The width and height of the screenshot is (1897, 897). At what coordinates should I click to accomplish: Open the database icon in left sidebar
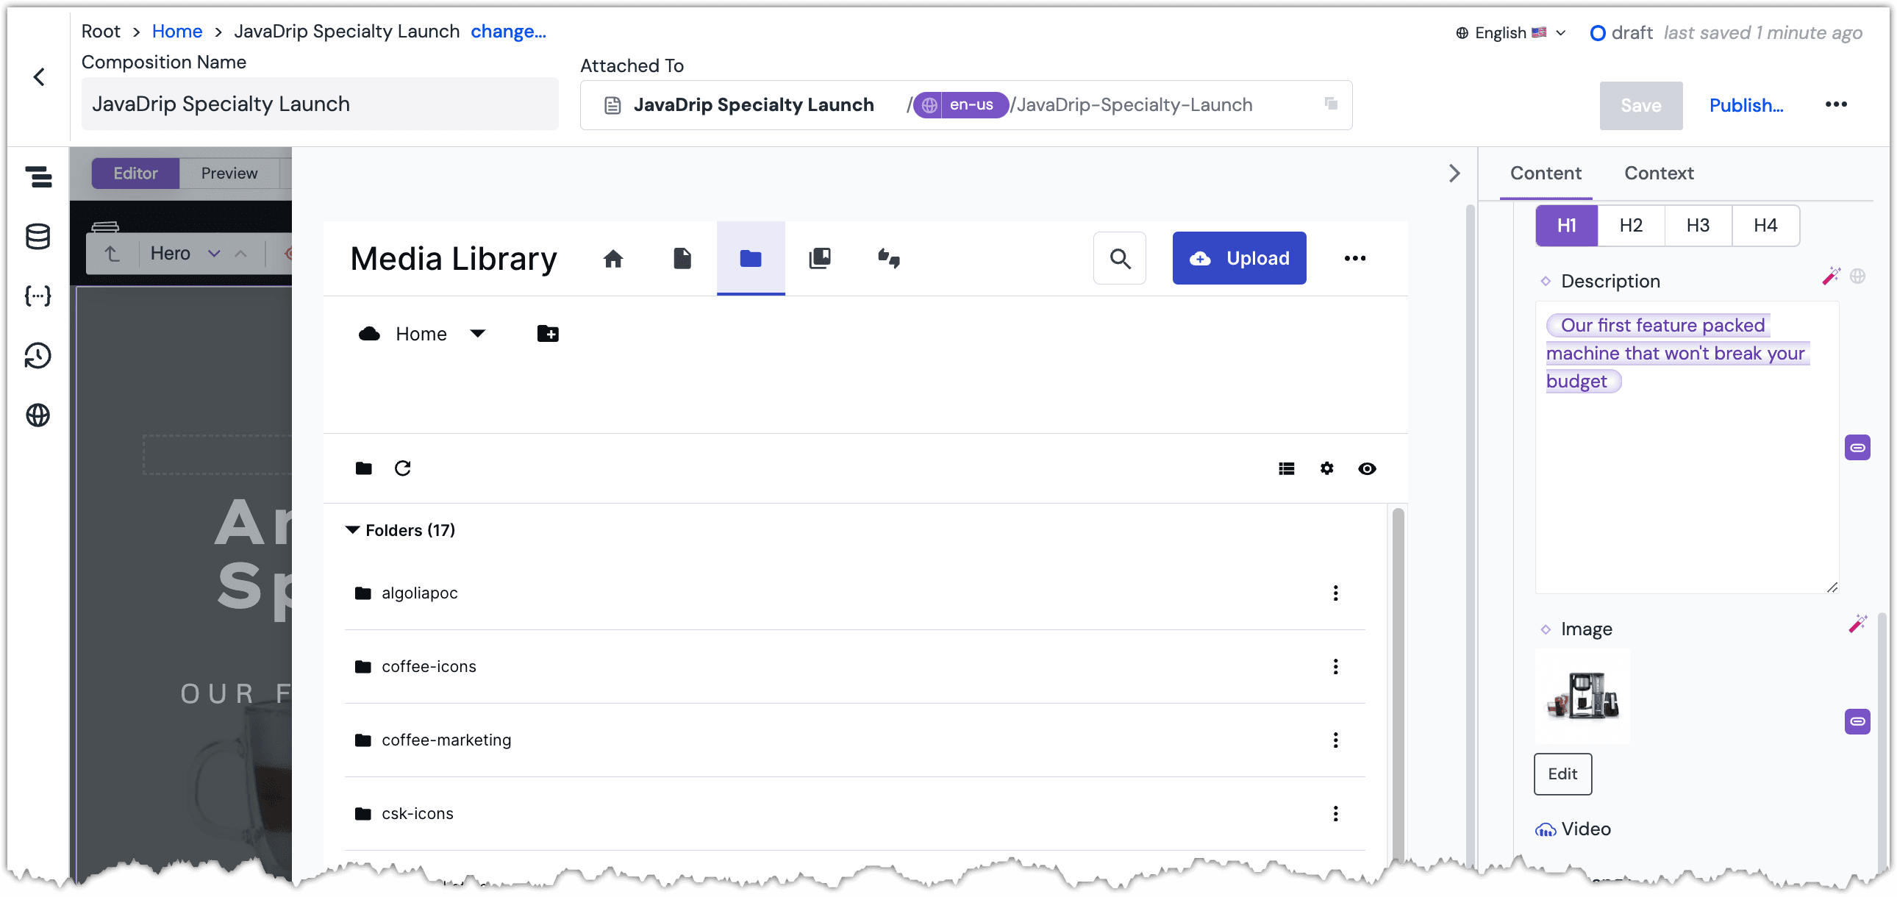coord(38,237)
